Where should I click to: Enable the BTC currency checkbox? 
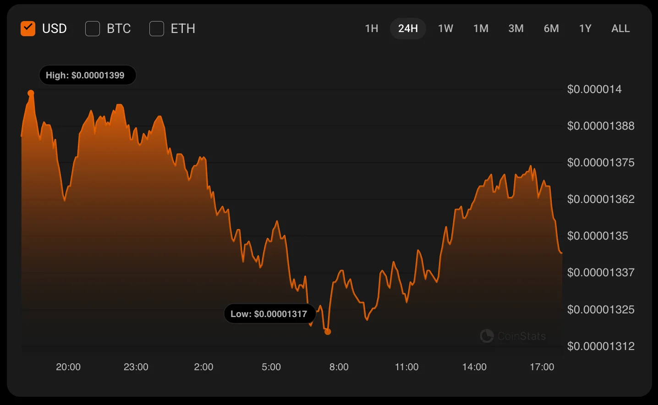click(x=93, y=28)
